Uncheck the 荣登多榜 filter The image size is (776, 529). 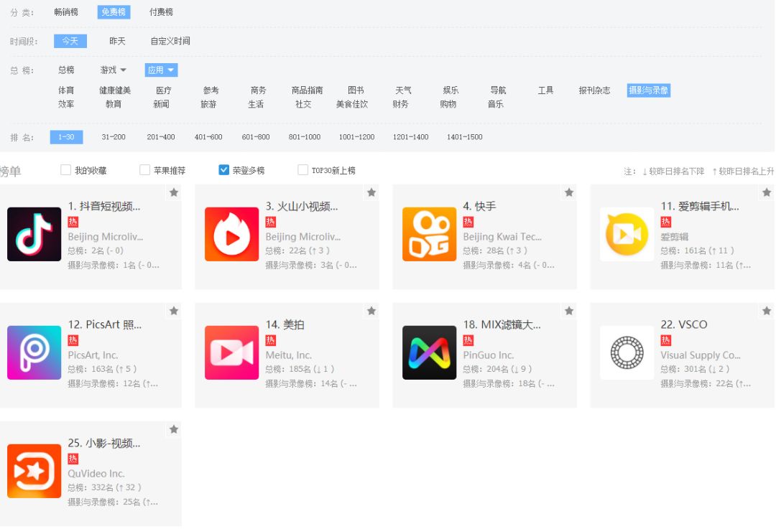(223, 169)
